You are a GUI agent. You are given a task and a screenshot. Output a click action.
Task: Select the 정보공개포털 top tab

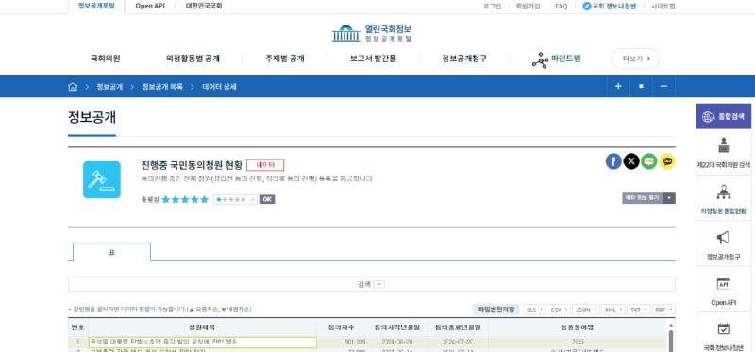tap(96, 7)
